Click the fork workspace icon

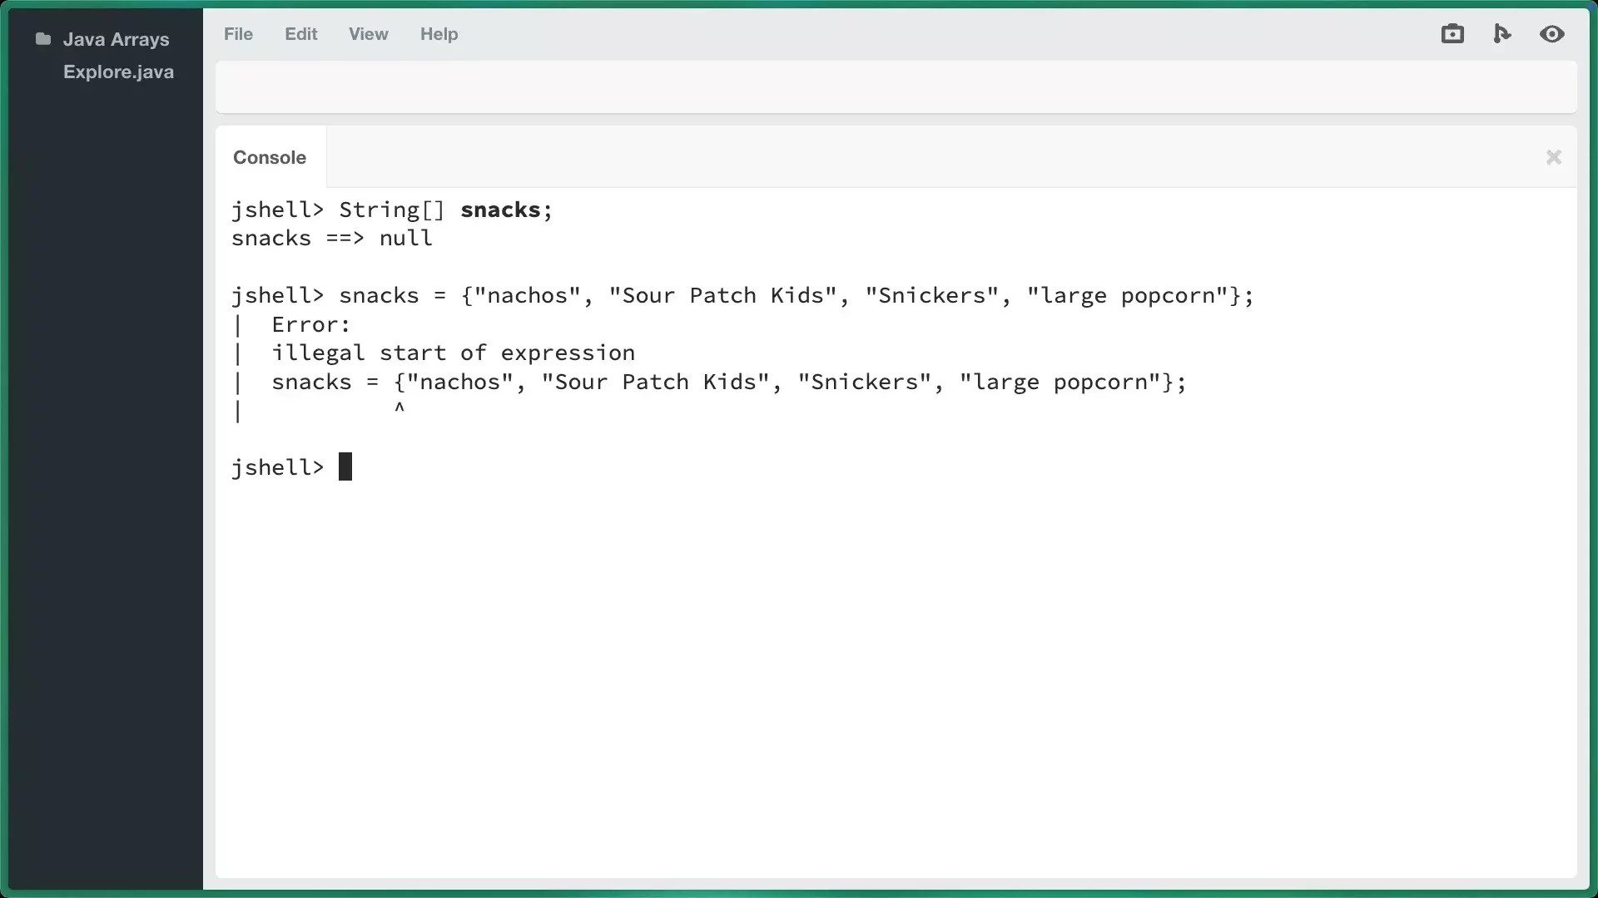pyautogui.click(x=1501, y=34)
